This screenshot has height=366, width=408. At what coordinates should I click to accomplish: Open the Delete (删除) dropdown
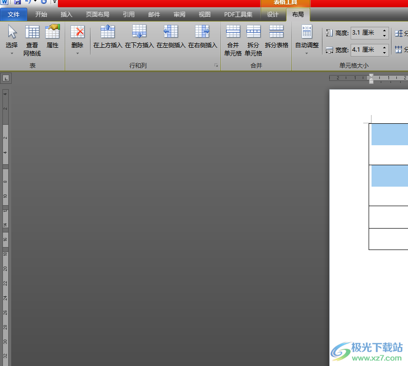click(x=77, y=39)
